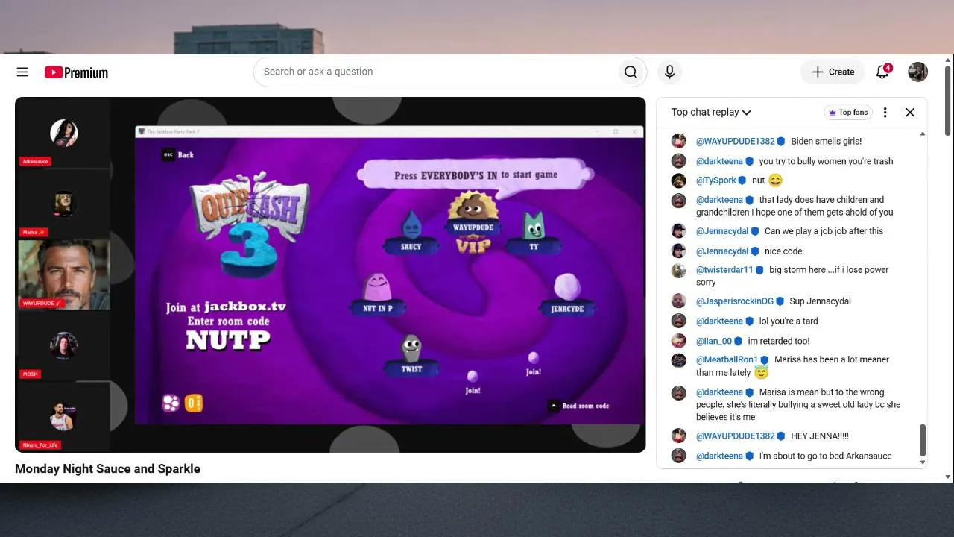Click the badge next to @JasperisrockinOG
The image size is (954, 537).
(780, 301)
